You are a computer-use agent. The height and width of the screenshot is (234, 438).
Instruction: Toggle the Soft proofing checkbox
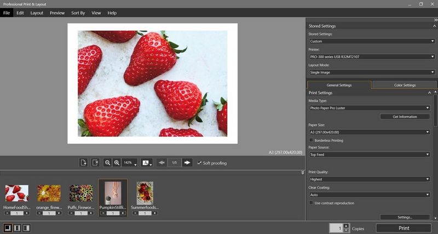[x=200, y=163]
